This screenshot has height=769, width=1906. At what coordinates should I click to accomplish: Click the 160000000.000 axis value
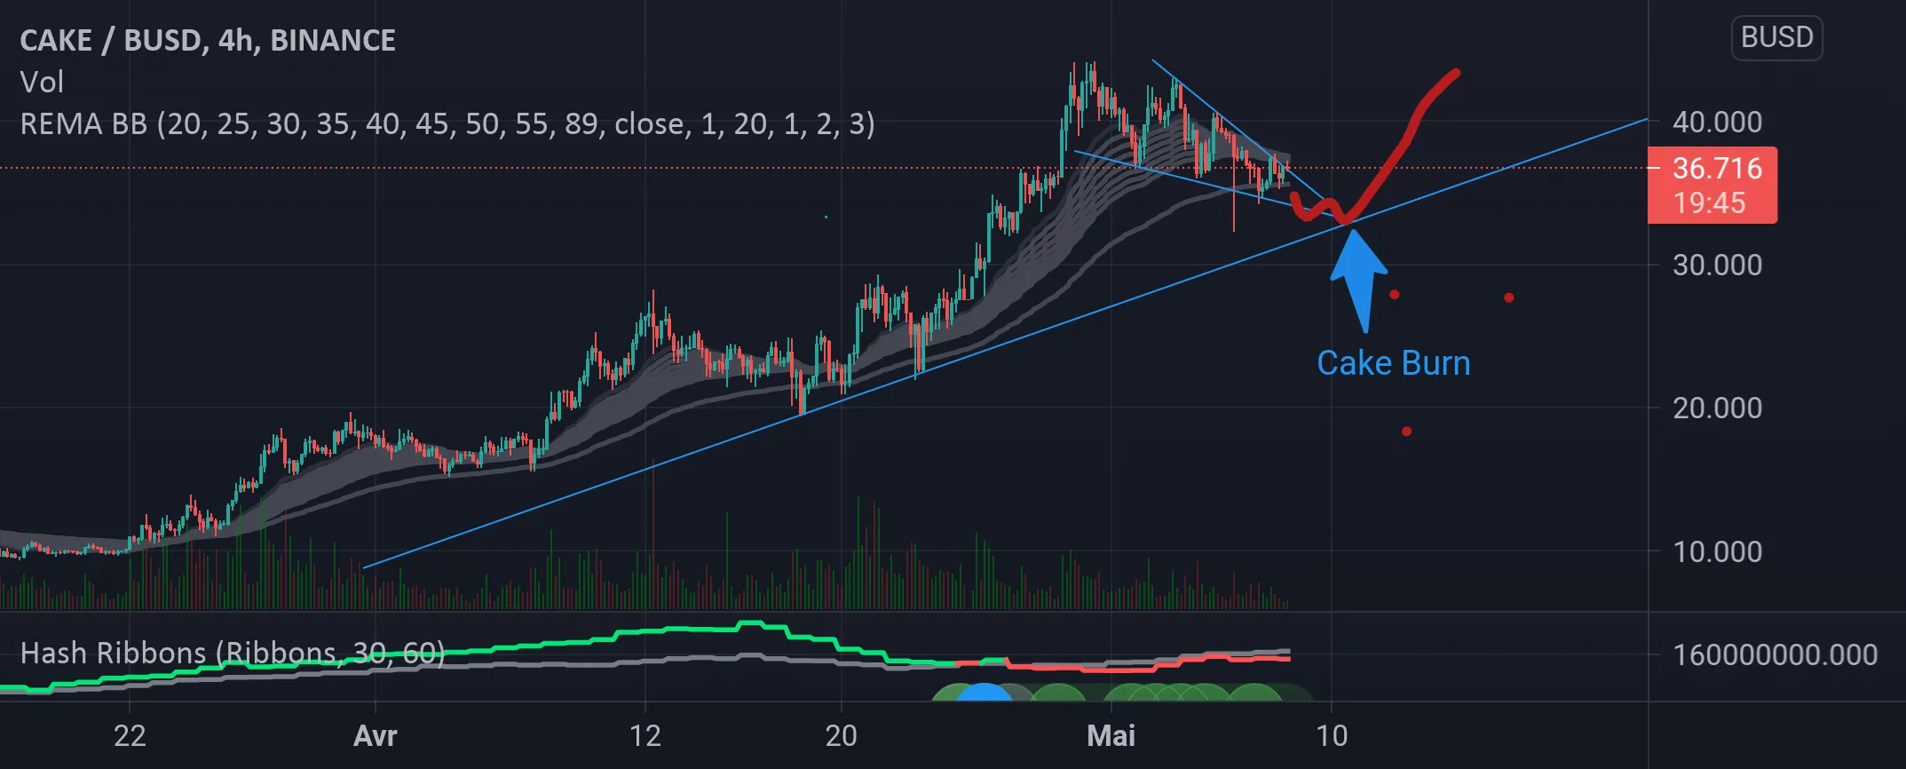point(1775,655)
